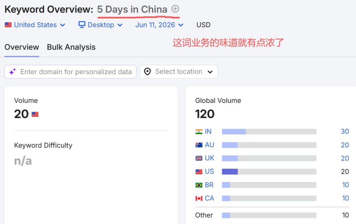The height and width of the screenshot is (224, 356).
Task: Switch to the Bulk Analysis tab
Action: [71, 47]
